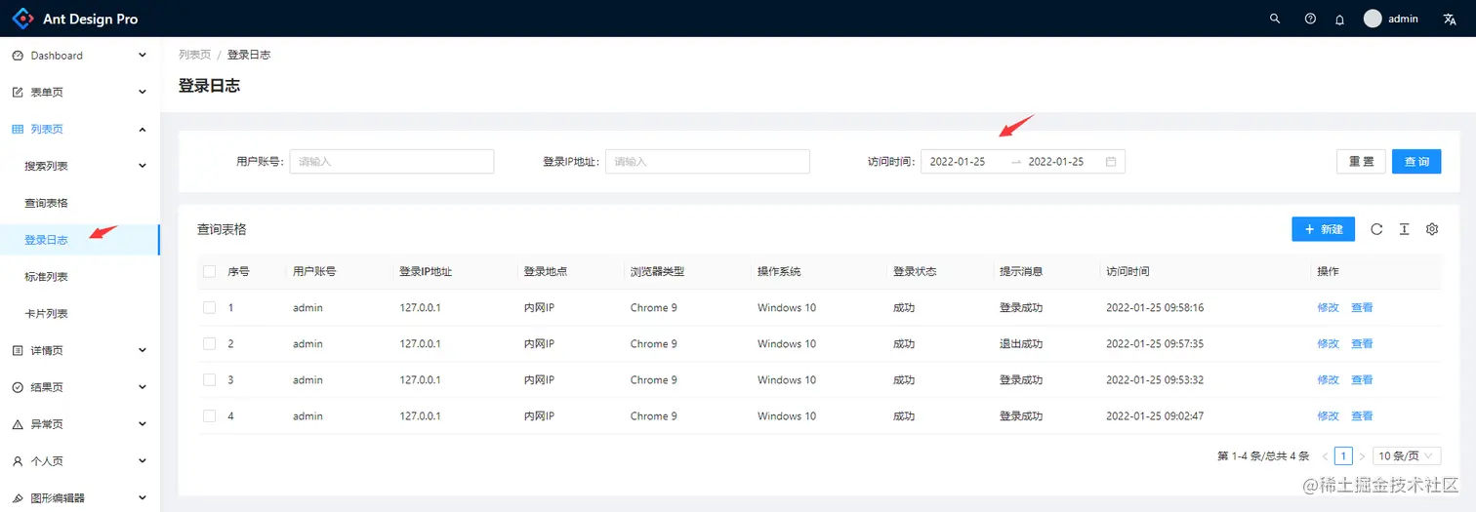Expand the 图形编辑器 menu

point(80,497)
